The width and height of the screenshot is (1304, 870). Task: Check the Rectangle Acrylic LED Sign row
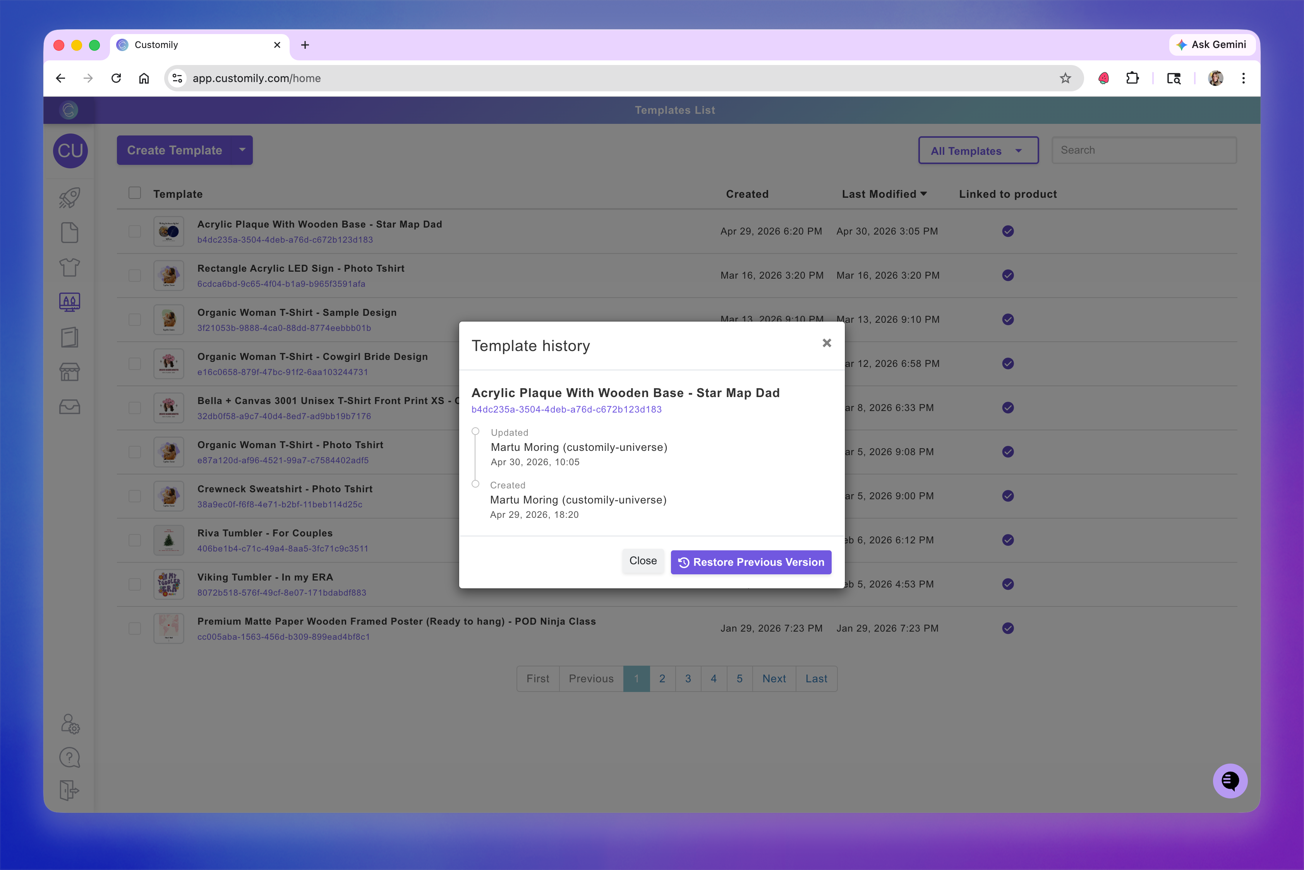pyautogui.click(x=134, y=275)
